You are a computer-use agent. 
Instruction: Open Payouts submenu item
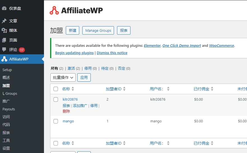pyautogui.click(x=9, y=109)
